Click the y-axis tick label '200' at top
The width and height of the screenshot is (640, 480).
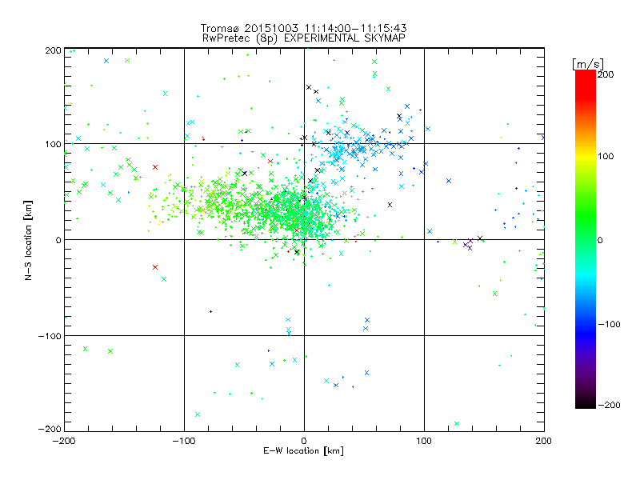tap(53, 50)
